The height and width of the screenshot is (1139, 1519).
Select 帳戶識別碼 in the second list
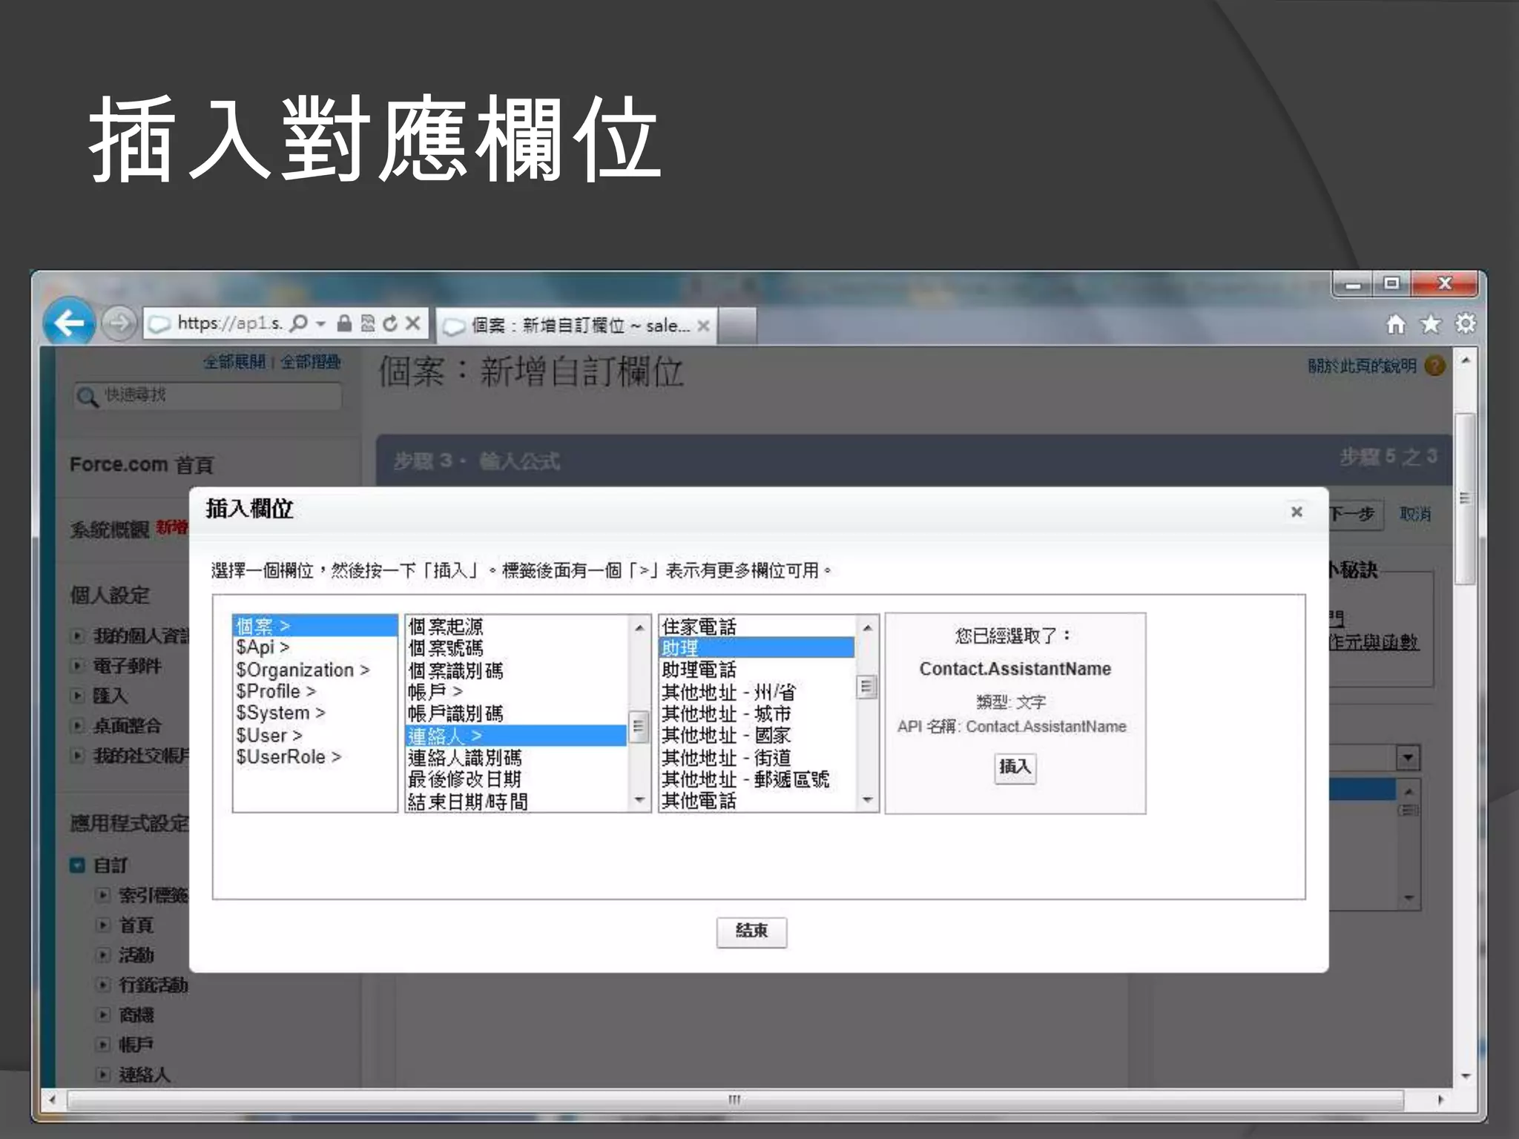tap(517, 713)
